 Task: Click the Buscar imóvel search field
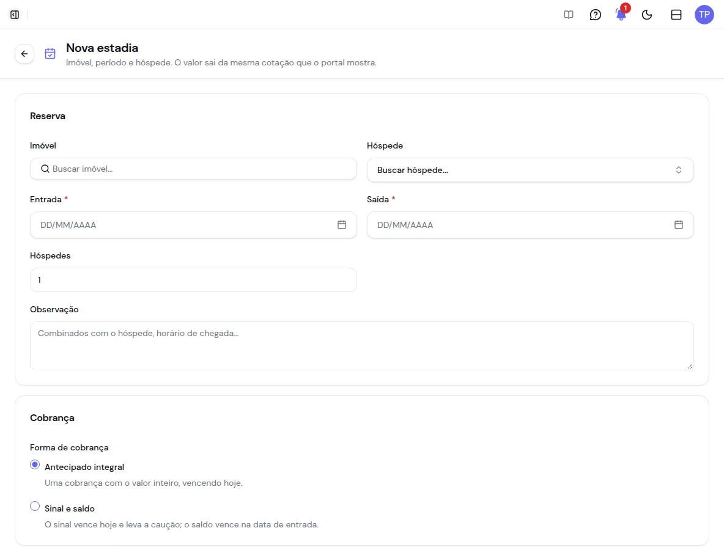click(x=193, y=169)
